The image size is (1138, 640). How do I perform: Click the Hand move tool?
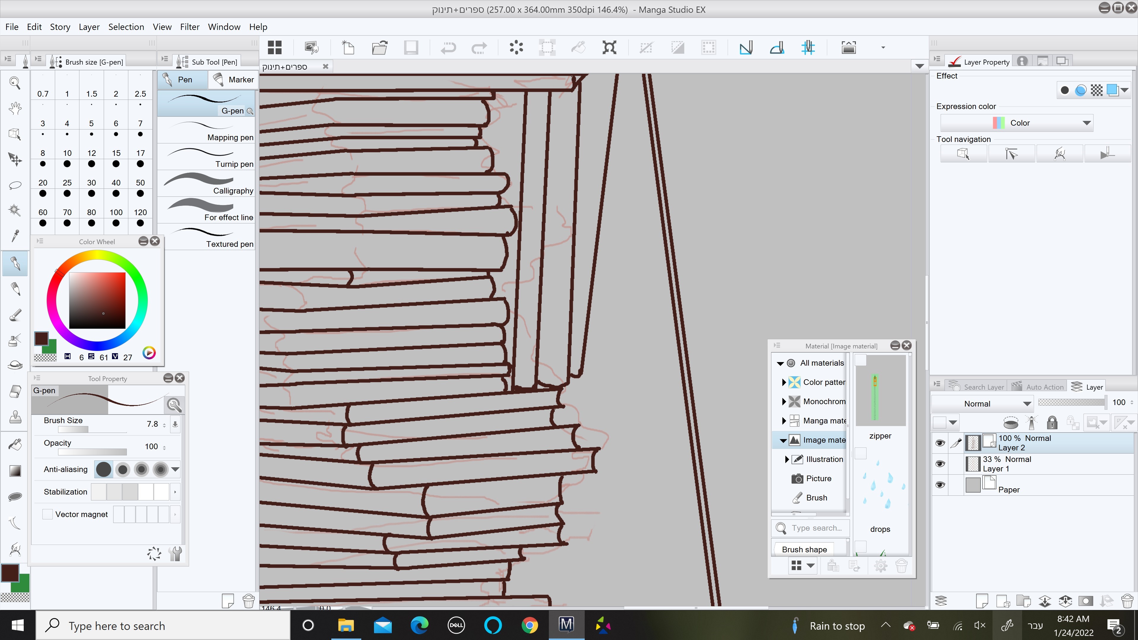click(x=15, y=108)
